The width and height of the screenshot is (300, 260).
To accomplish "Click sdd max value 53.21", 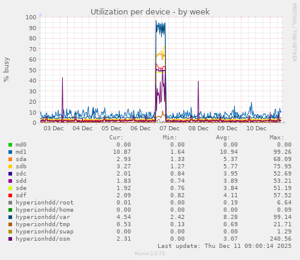I will (282, 181).
